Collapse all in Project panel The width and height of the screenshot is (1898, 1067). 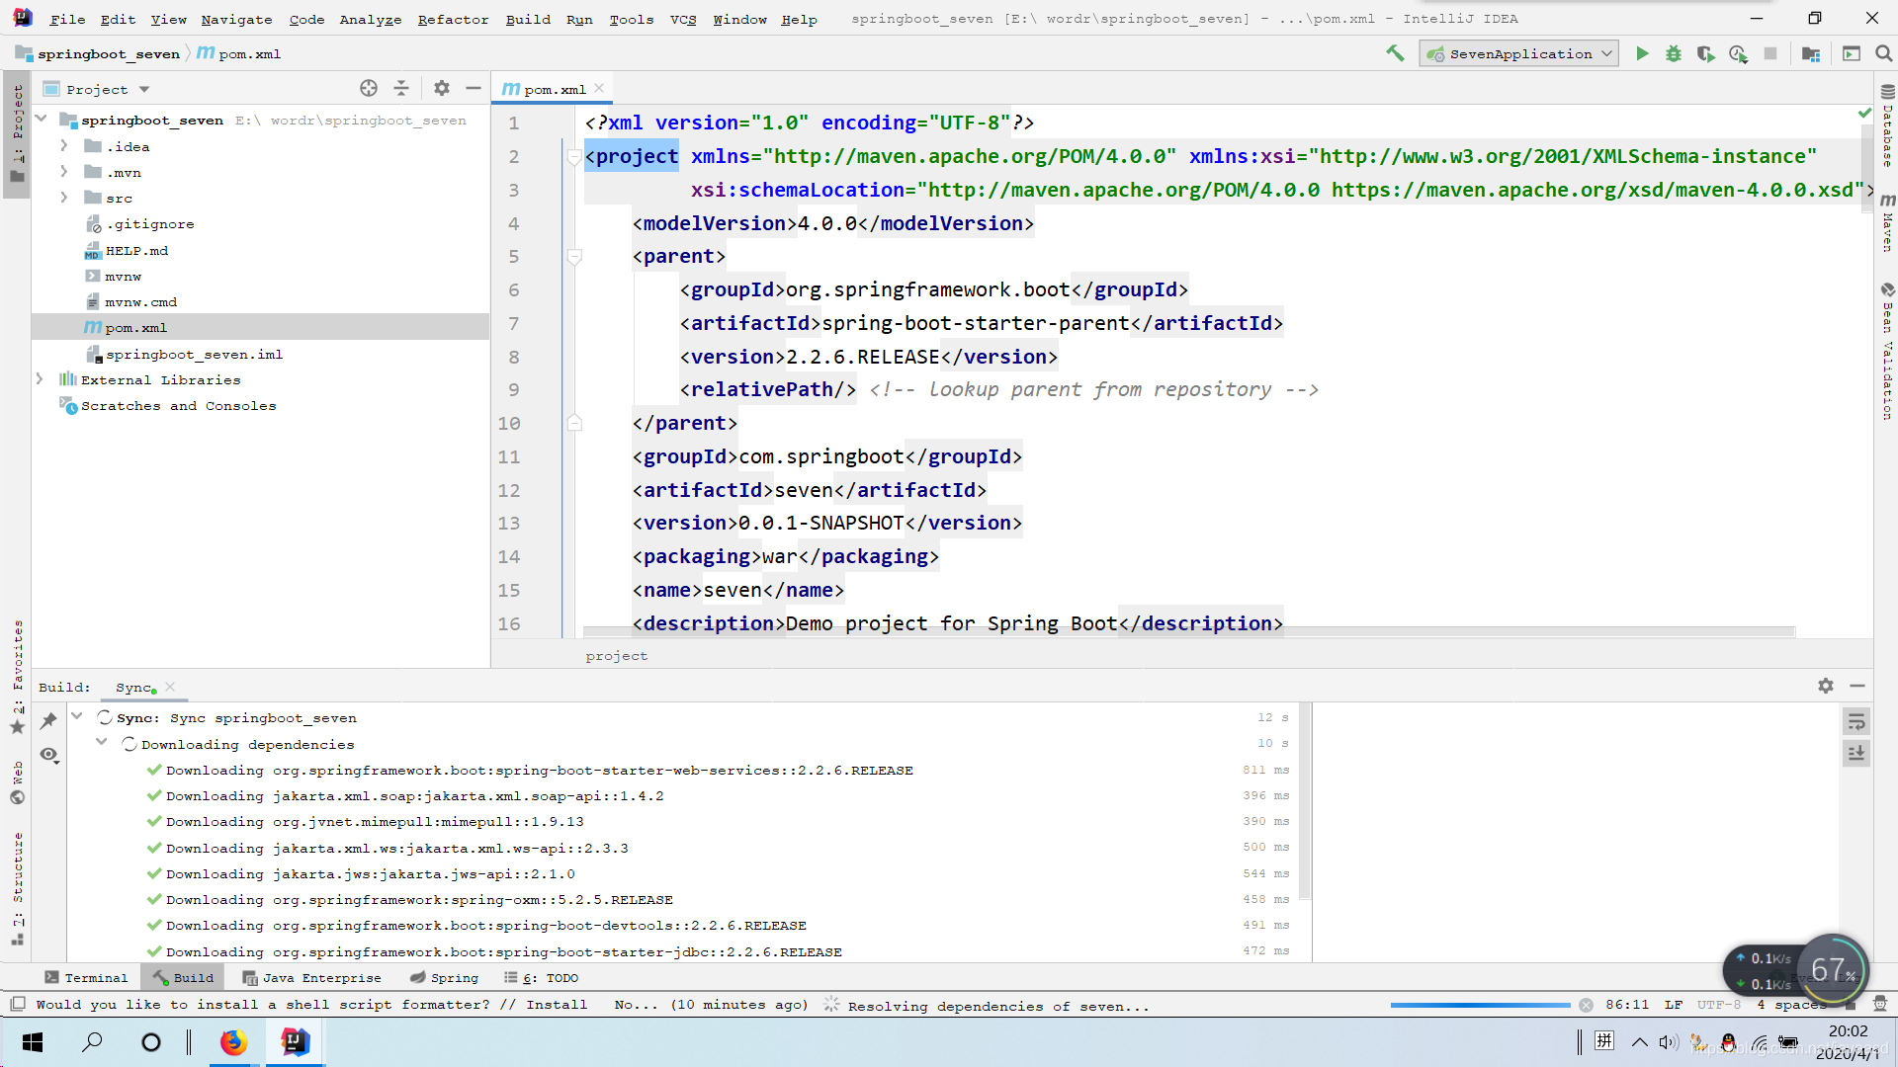pos(401,88)
